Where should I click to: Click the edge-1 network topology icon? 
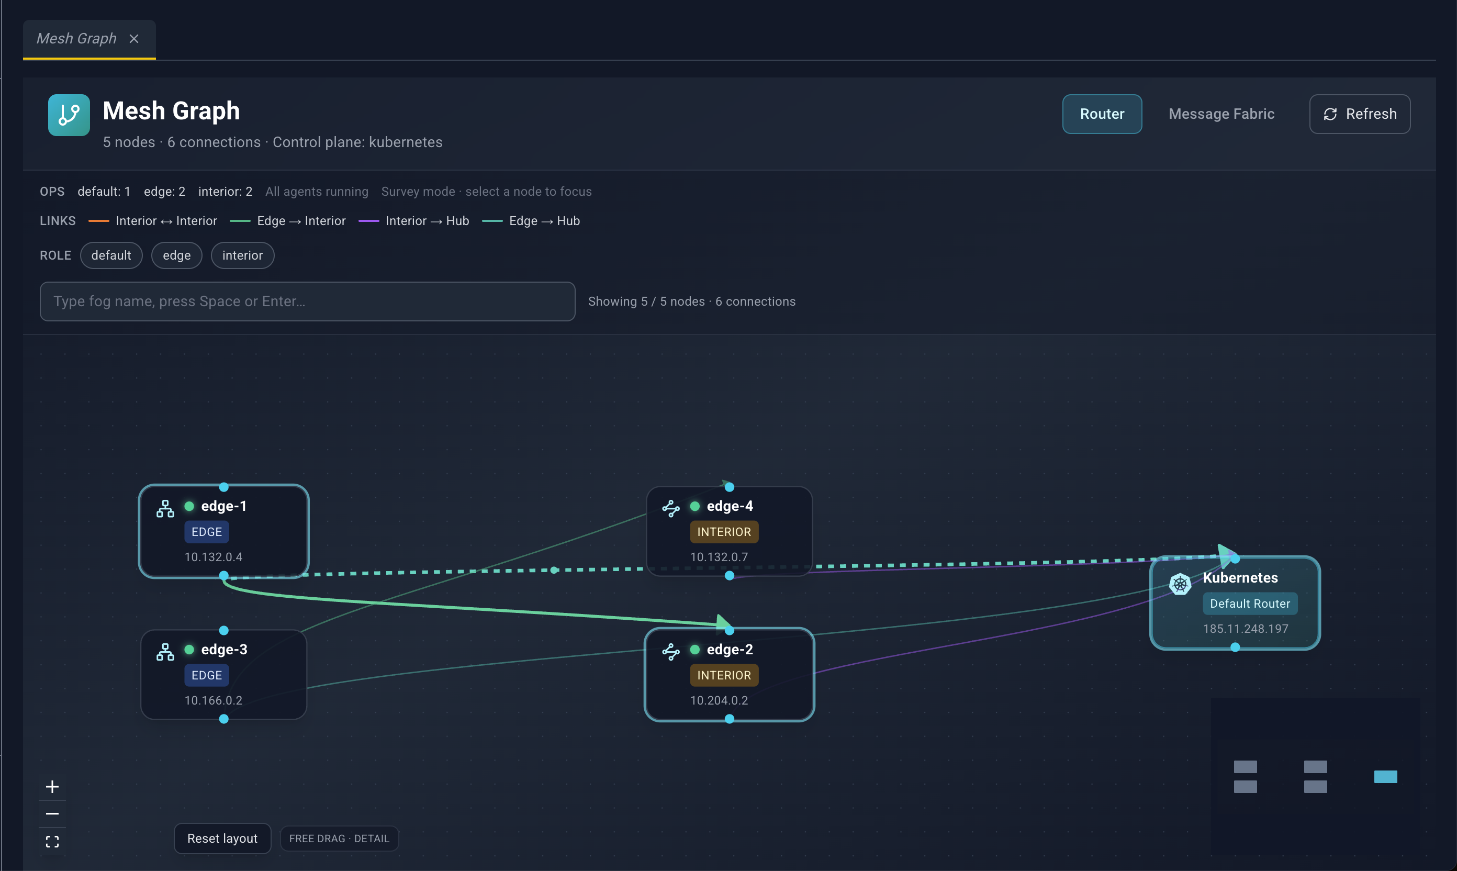pos(165,509)
